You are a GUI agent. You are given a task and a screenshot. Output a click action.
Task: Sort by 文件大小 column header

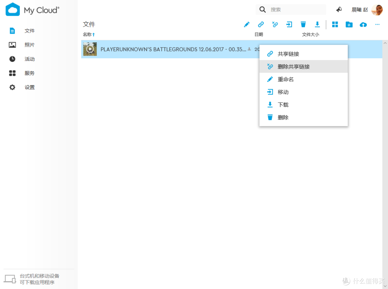click(x=310, y=35)
